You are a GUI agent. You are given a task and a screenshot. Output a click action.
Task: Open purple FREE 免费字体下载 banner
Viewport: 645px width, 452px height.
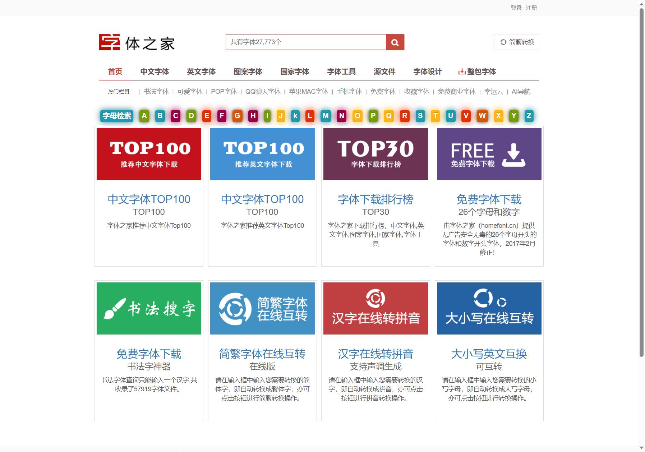point(489,154)
